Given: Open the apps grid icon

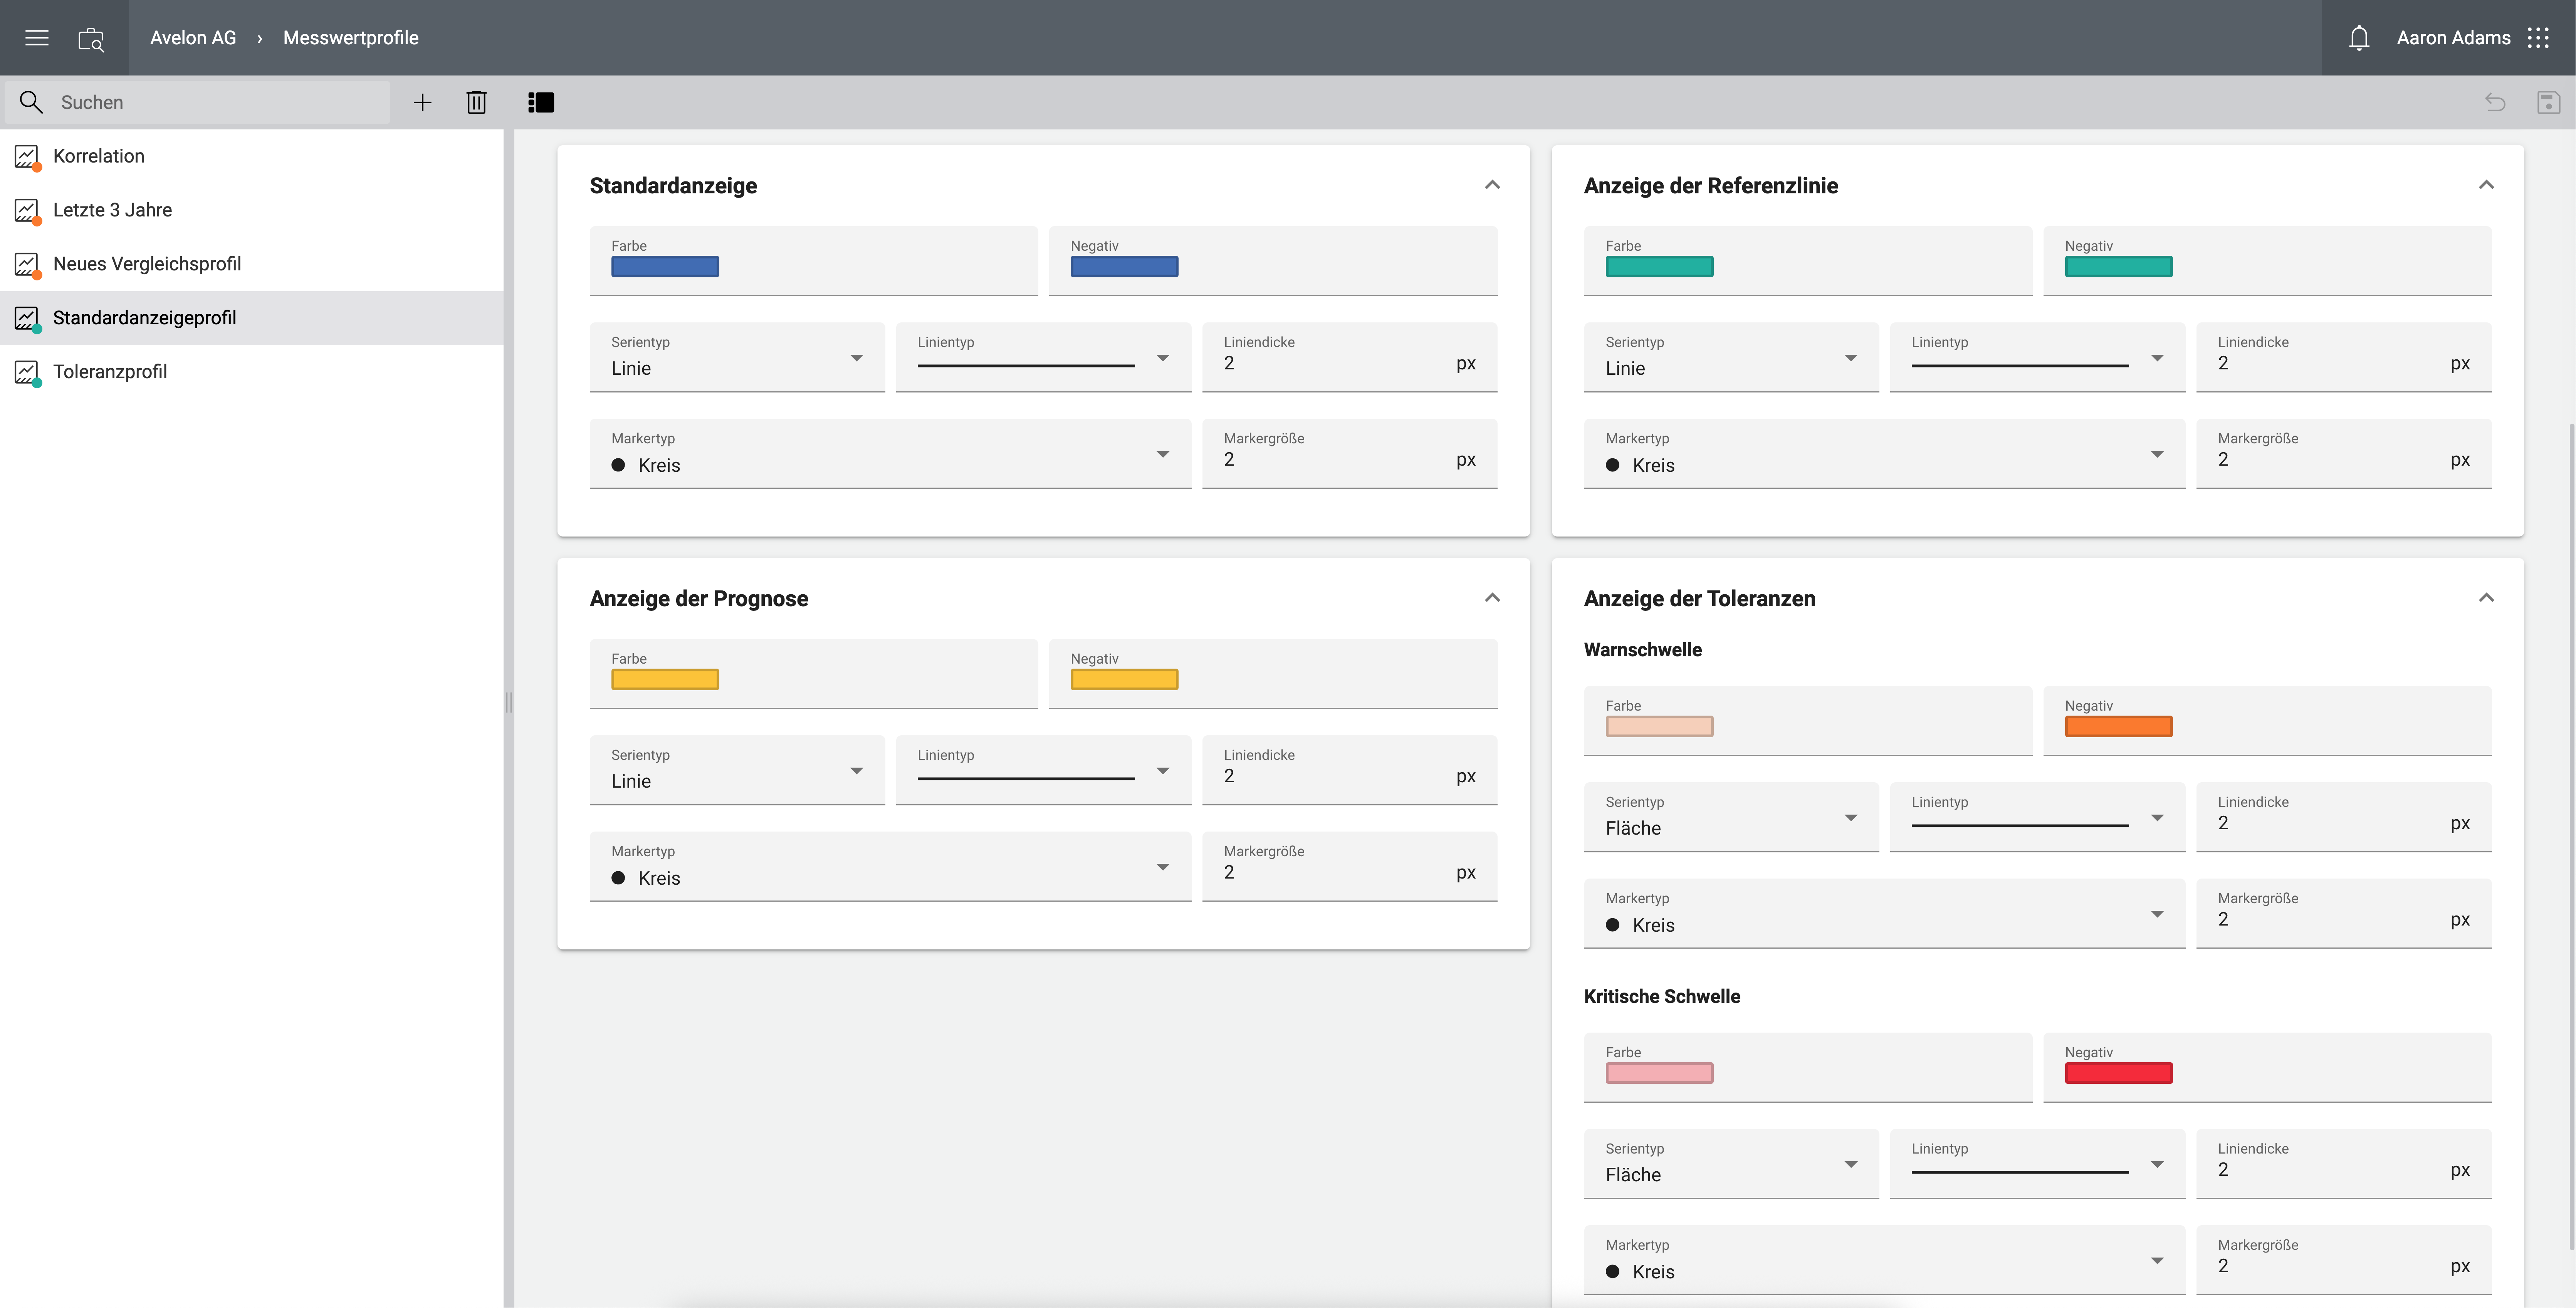Looking at the screenshot, I should [2538, 38].
